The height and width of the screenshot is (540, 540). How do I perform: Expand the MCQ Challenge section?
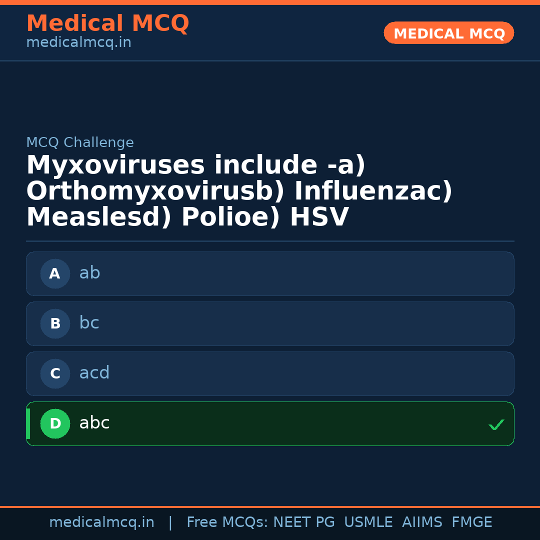pos(80,142)
